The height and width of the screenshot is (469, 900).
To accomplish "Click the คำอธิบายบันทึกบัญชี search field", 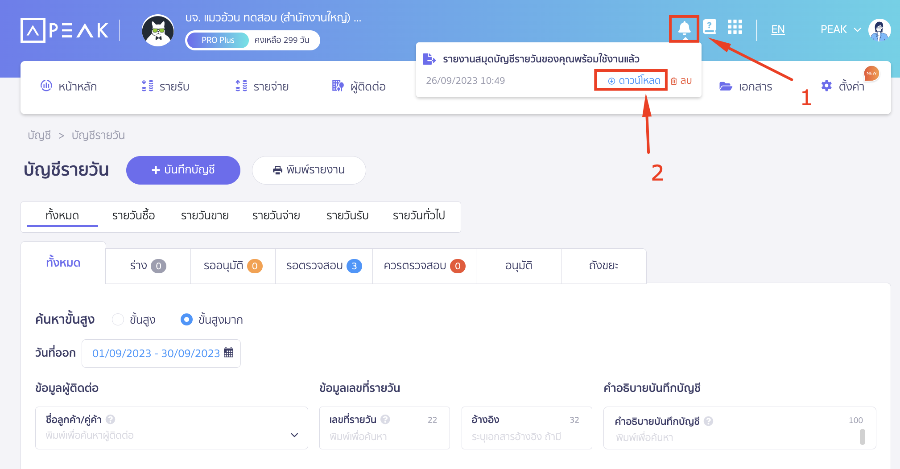I will click(740, 428).
